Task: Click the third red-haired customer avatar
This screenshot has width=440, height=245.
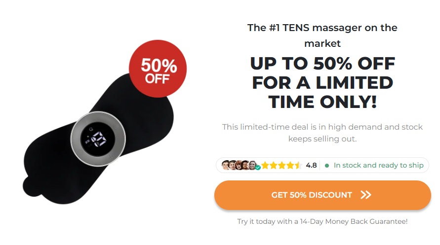Action: point(239,165)
